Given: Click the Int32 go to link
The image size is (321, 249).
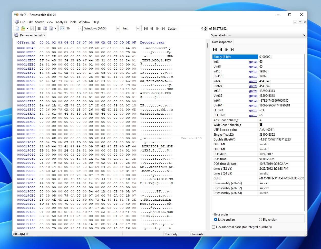Looking at the screenshot, I should pos(253,91).
